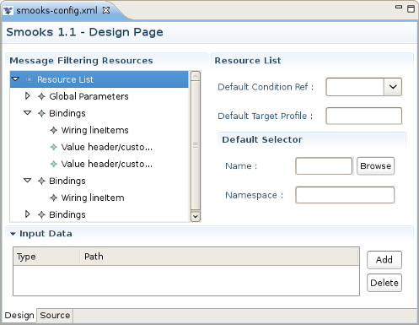This screenshot has width=419, height=325.
Task: Select the Global Parameters tree item
Action: click(x=89, y=96)
